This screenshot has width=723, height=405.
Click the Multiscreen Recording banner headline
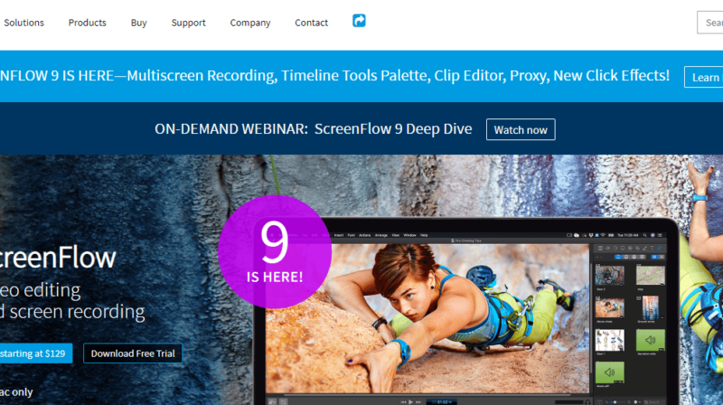pos(334,76)
